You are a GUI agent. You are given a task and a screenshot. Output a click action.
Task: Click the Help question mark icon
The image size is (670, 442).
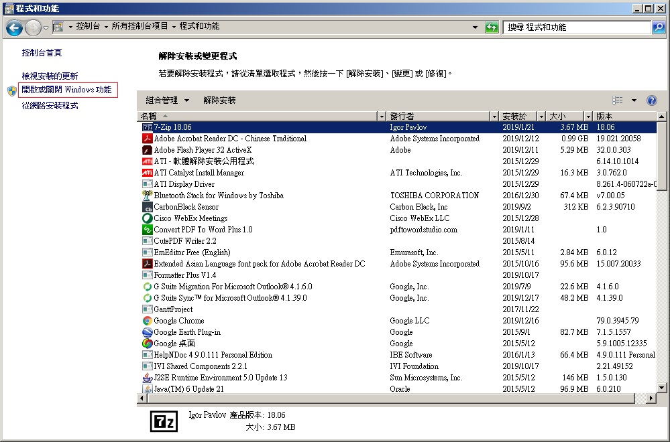tap(651, 100)
